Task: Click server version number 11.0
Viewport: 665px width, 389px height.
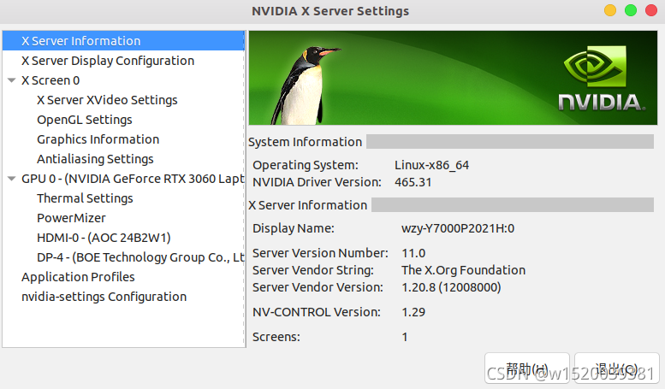Action: (413, 253)
